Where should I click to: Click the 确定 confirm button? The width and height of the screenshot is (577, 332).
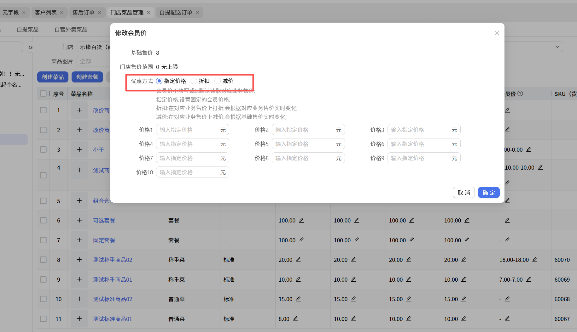(x=488, y=193)
